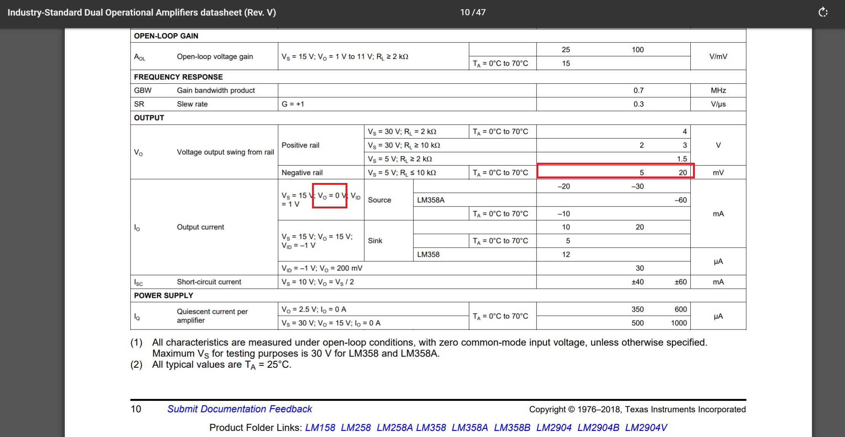845x437 pixels.
Task: Click the red-highlighted negative rail values 5 and 20
Action: tap(615, 171)
